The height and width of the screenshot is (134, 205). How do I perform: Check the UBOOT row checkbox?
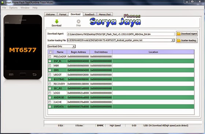coord(50,75)
